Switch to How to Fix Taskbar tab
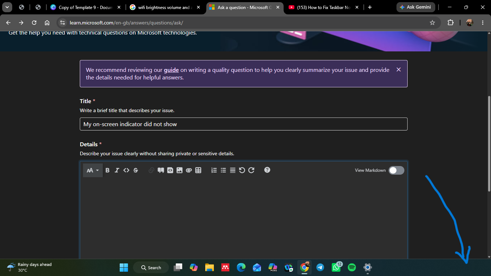The image size is (491, 276). click(x=324, y=7)
